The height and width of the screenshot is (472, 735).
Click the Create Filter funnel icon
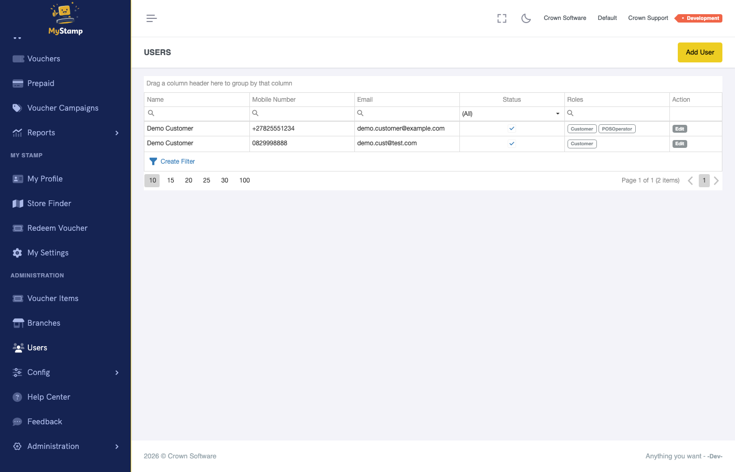click(x=153, y=162)
